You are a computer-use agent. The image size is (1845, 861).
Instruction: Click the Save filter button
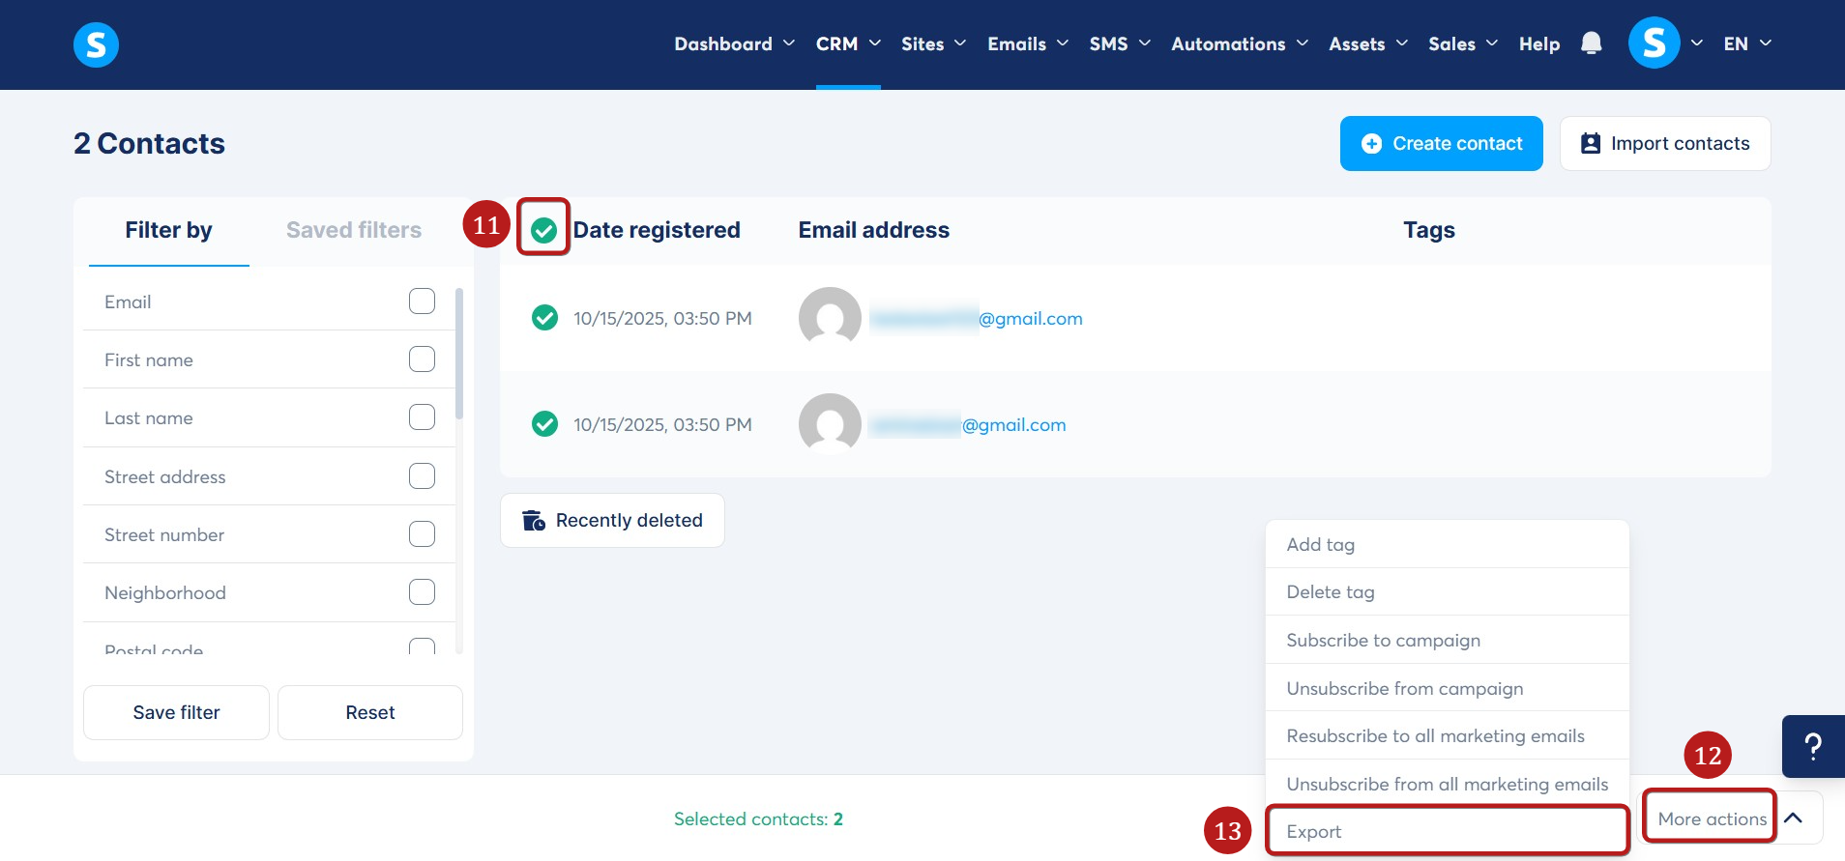tap(176, 712)
